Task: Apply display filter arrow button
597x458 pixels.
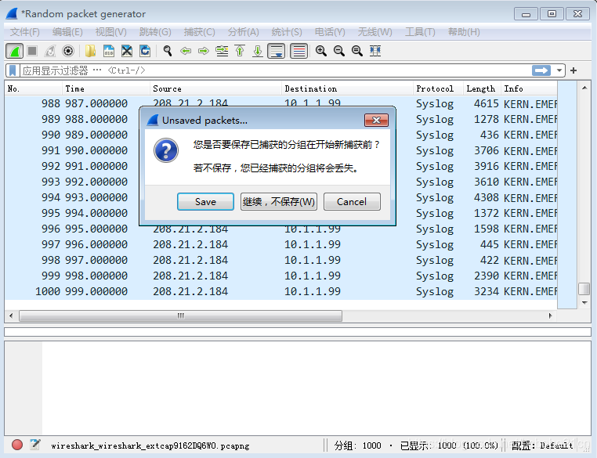Action: (x=541, y=70)
